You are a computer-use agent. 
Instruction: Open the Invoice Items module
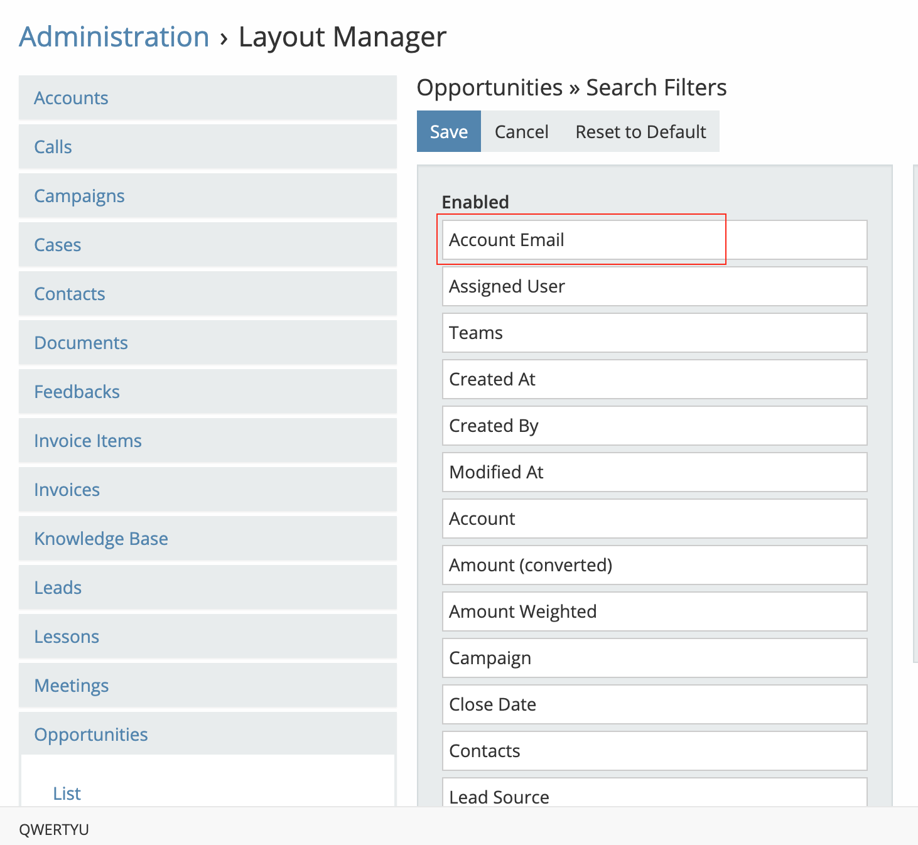click(88, 441)
